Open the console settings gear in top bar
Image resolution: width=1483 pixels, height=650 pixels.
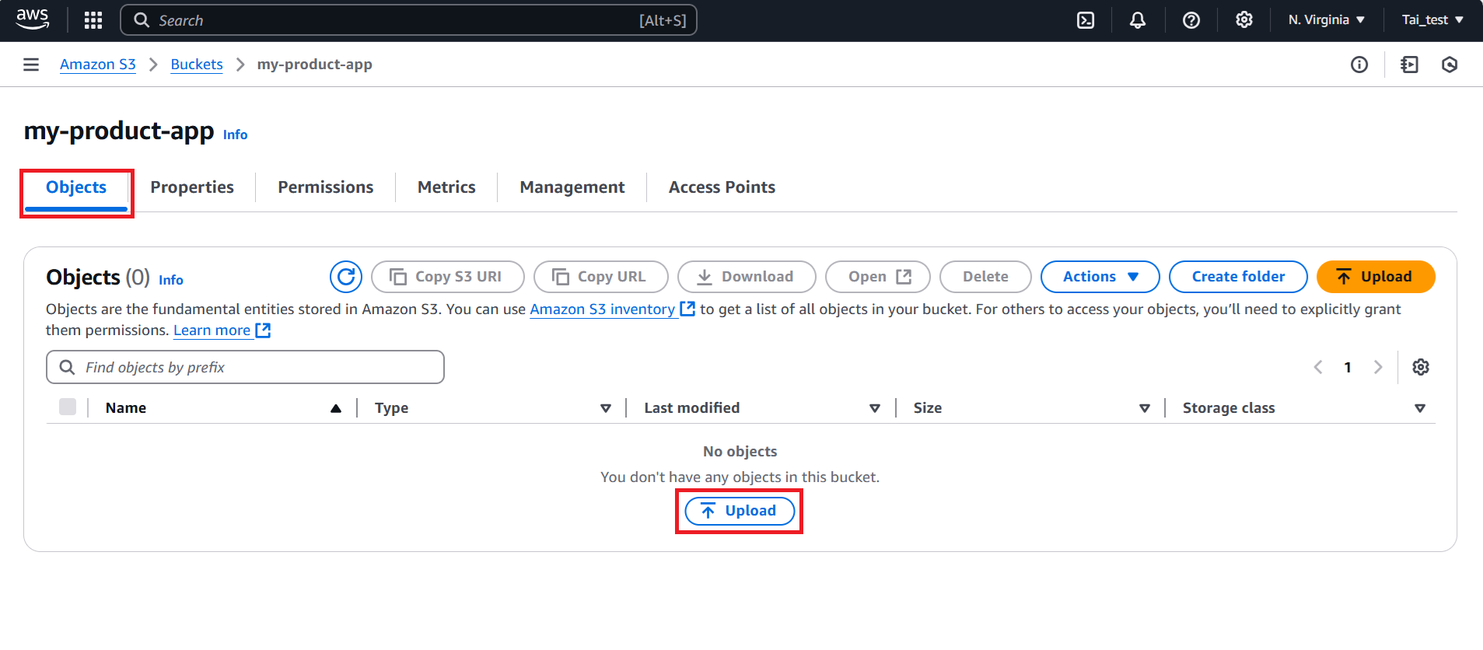click(x=1244, y=20)
